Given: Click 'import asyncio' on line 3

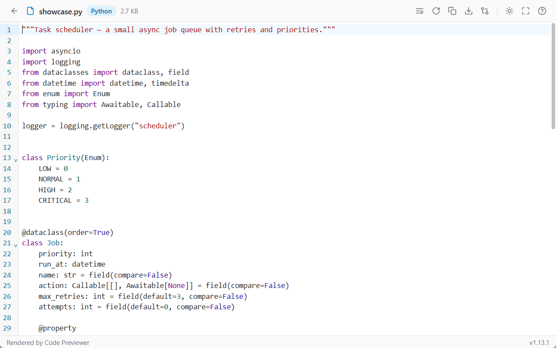Looking at the screenshot, I should (51, 51).
